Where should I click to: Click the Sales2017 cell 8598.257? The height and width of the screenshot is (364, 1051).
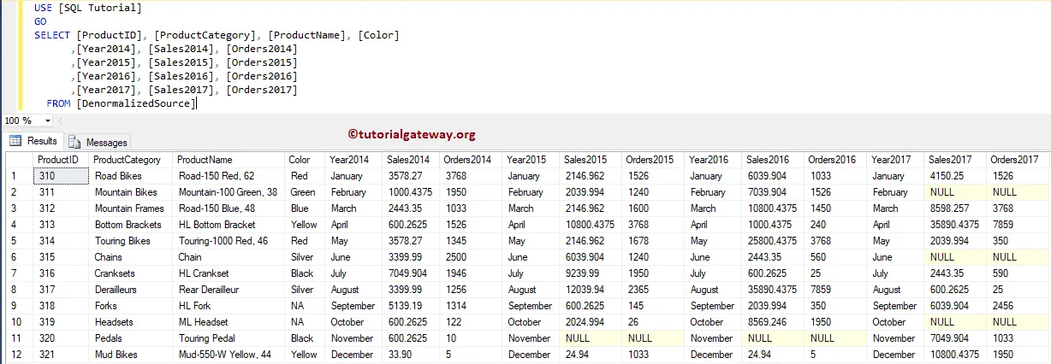[954, 208]
